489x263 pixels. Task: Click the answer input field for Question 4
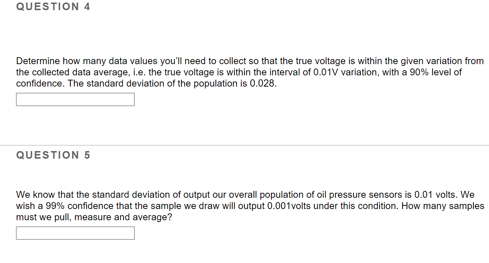click(75, 99)
